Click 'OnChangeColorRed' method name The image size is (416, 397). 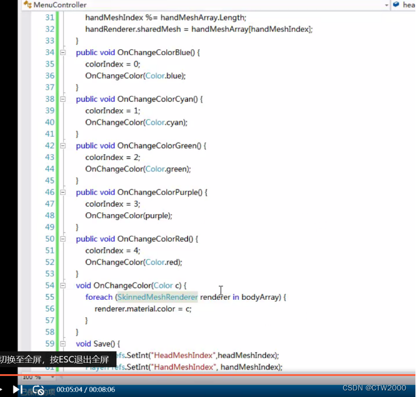pos(153,239)
